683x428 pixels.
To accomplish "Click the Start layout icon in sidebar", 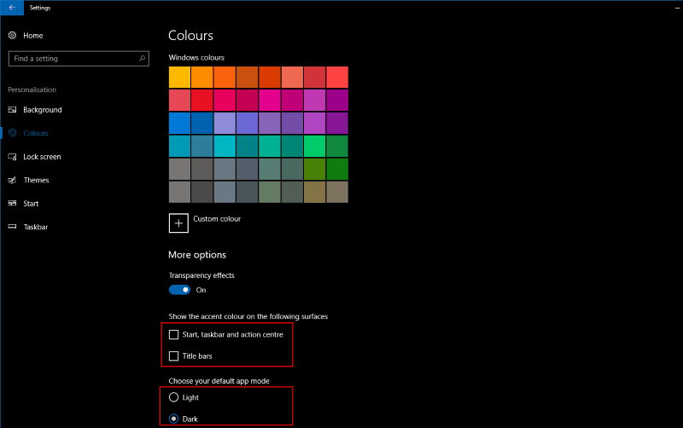I will point(12,203).
